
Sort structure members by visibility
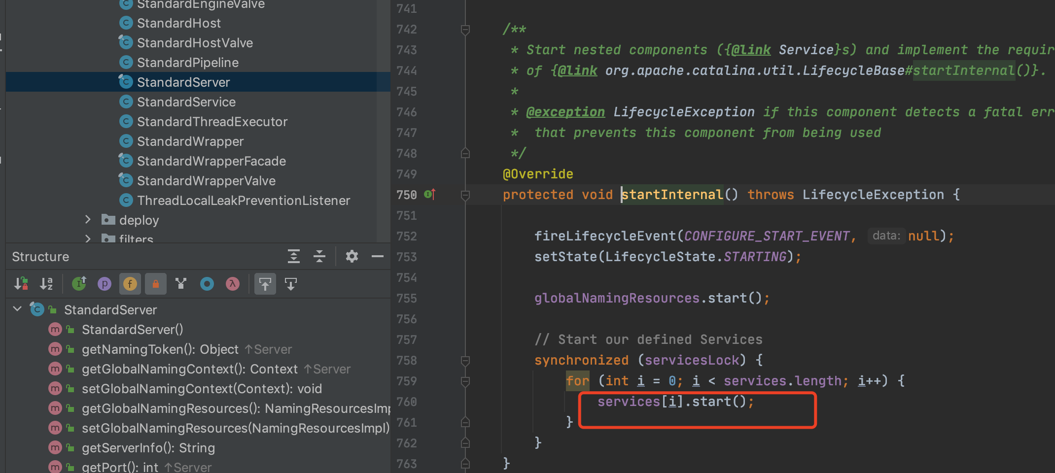click(x=21, y=284)
